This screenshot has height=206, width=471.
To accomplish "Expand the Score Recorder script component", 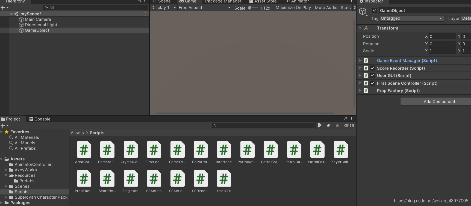I will (x=360, y=68).
